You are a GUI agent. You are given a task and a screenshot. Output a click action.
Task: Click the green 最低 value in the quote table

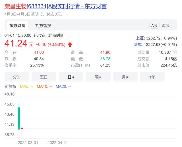105,59
